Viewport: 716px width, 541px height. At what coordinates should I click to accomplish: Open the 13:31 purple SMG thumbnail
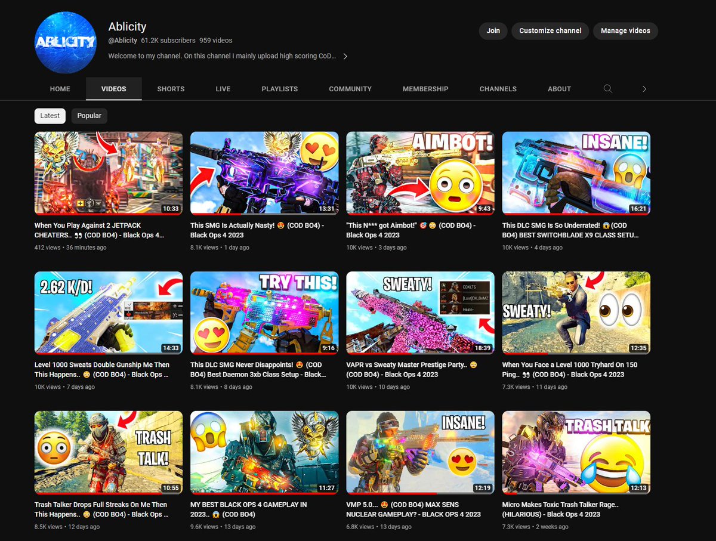click(264, 173)
